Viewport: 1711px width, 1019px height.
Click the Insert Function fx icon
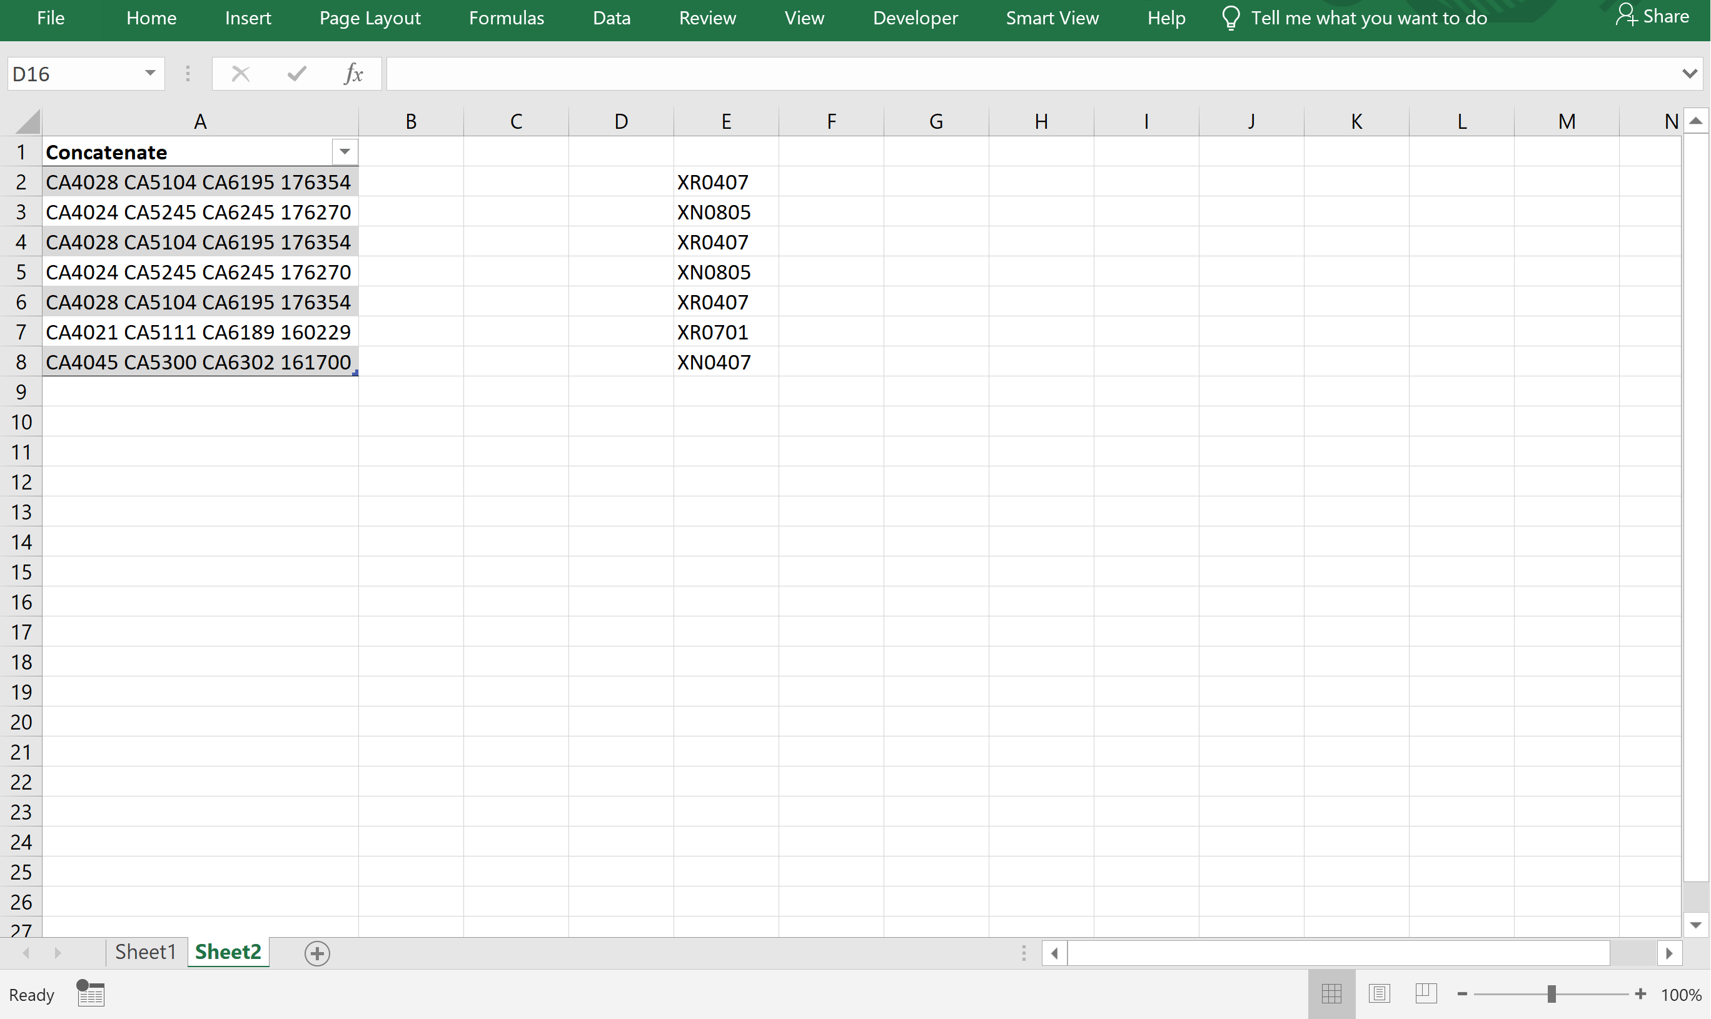click(353, 74)
